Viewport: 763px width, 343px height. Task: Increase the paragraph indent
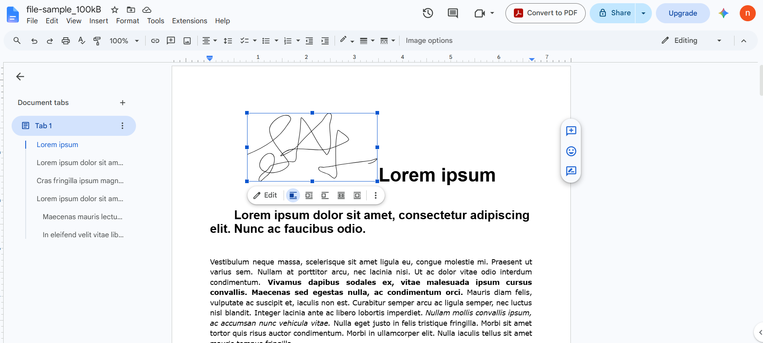(x=325, y=40)
